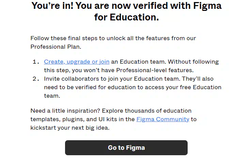Click the 'You're in!' heading line
Screen dimensions: 252x161
click(126, 6)
